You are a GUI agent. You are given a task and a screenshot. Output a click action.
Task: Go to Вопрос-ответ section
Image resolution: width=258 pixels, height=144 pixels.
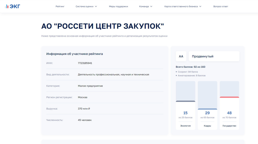pos(220,7)
